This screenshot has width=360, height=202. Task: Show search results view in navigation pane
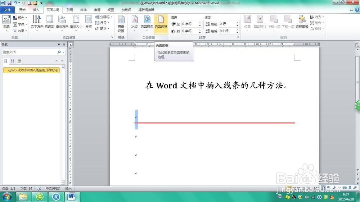click(19, 61)
